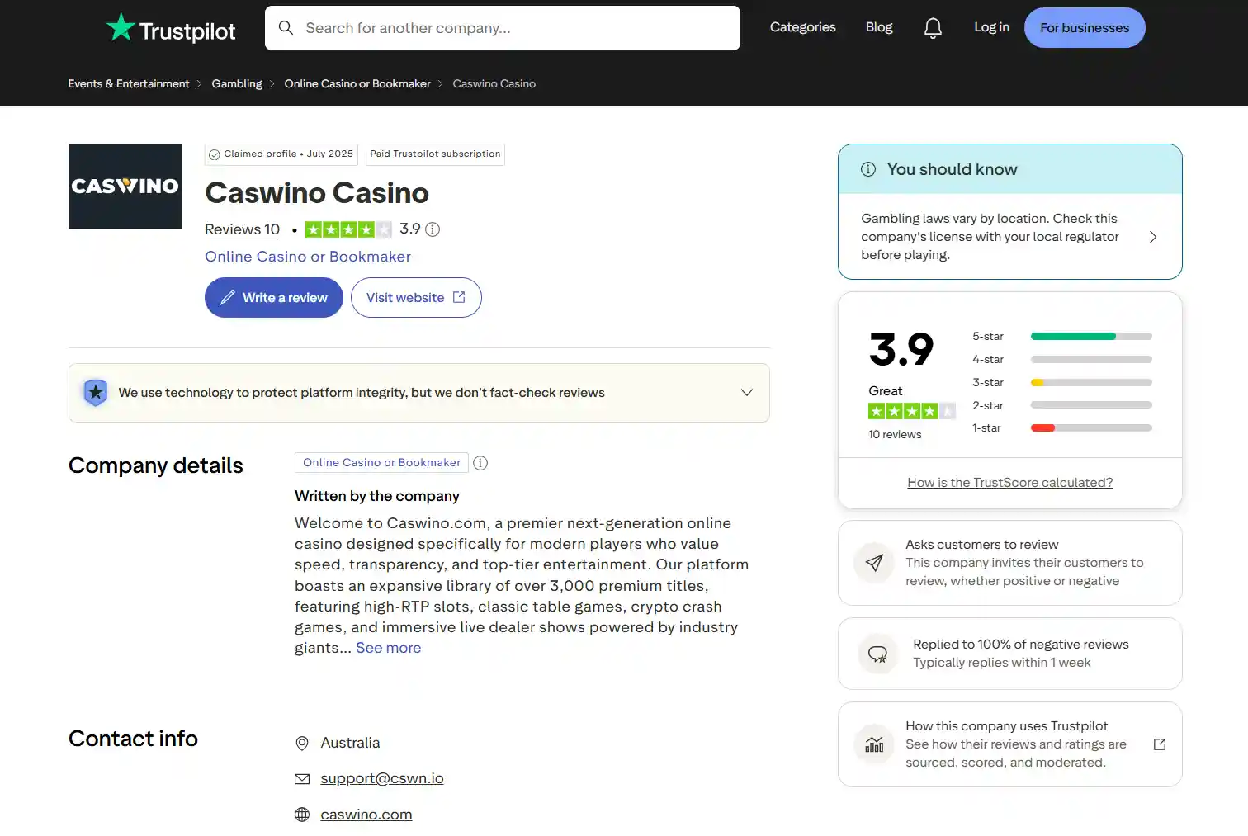Click the shield star integrity icon
This screenshot has width=1248, height=836.
tap(96, 393)
